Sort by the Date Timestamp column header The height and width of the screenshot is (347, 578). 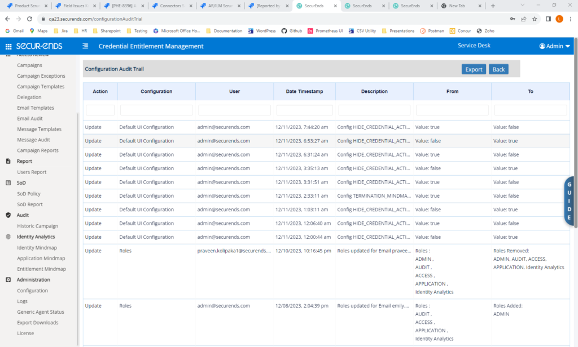coord(304,91)
